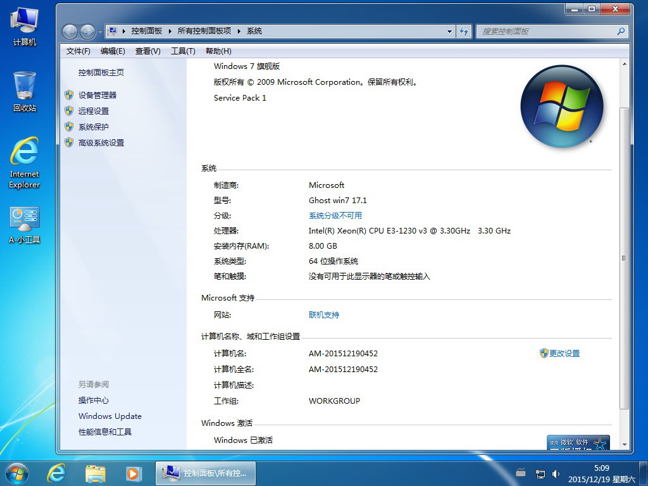648x486 pixels.
Task: Open the Windows Start orb
Action: (17, 473)
